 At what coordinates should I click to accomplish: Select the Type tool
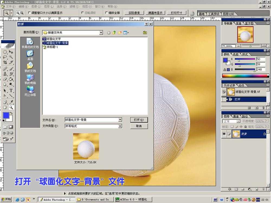[x=11, y=90]
